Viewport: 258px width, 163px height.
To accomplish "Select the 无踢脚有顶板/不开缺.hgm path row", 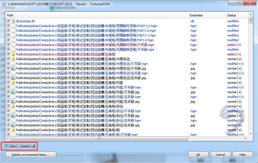I will pyautogui.click(x=85, y=50).
